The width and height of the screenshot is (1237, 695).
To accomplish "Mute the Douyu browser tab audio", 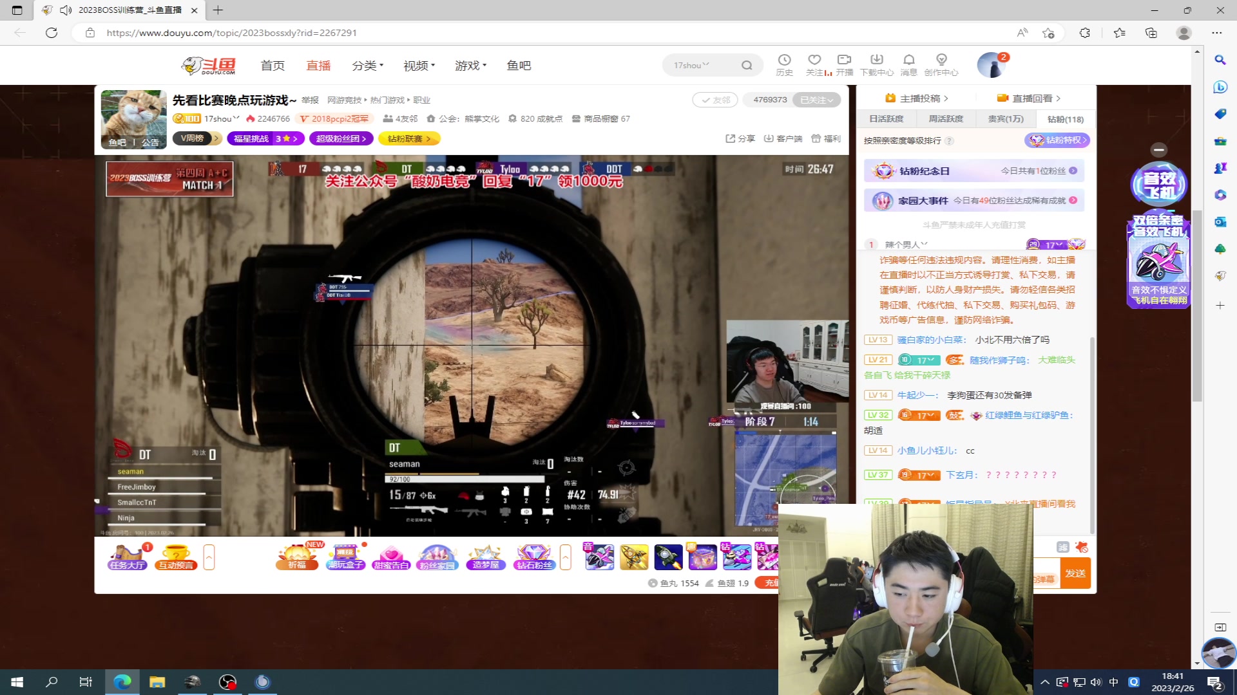I will pyautogui.click(x=66, y=10).
